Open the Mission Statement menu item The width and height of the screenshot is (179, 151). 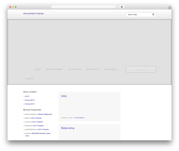click(x=54, y=69)
